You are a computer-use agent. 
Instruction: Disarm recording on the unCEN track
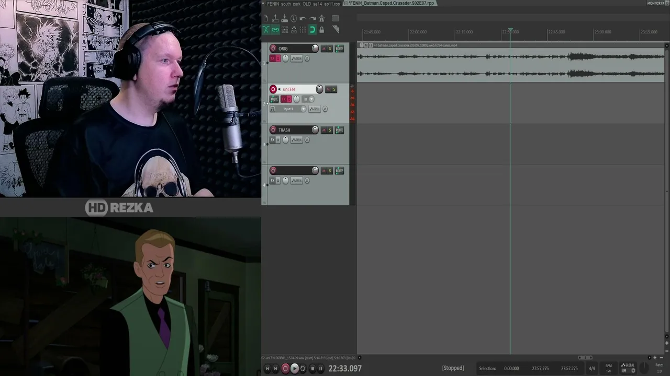[273, 89]
